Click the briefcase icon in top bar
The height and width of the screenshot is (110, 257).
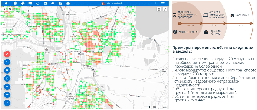(68, 3)
